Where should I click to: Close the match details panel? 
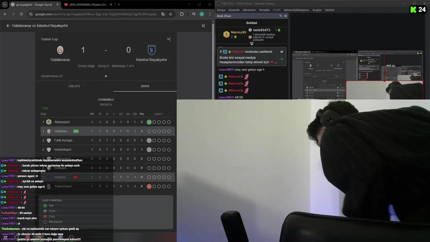(x=203, y=26)
